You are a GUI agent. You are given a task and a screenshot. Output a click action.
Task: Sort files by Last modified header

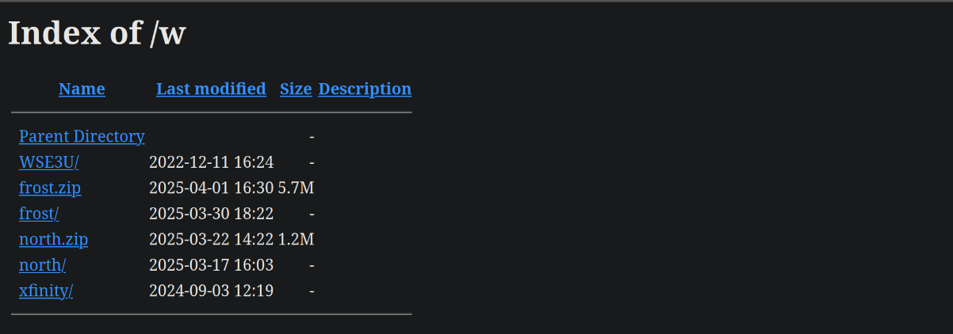[x=211, y=89]
